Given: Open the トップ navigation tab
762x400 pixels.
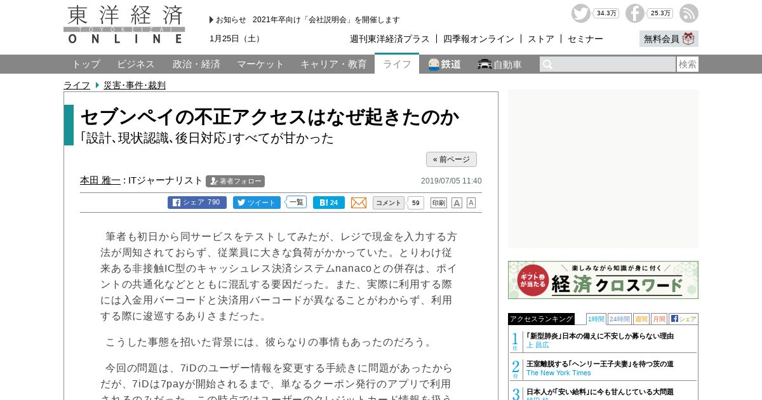Looking at the screenshot, I should click(x=86, y=64).
